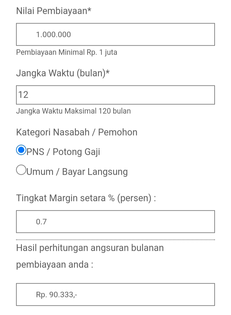Screen dimensions: 231x315
Task: Click the "Jangka Waktu (bulan)*" label
Action: click(x=63, y=73)
